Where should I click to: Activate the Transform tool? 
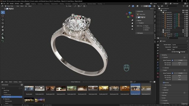click(x=3, y=30)
